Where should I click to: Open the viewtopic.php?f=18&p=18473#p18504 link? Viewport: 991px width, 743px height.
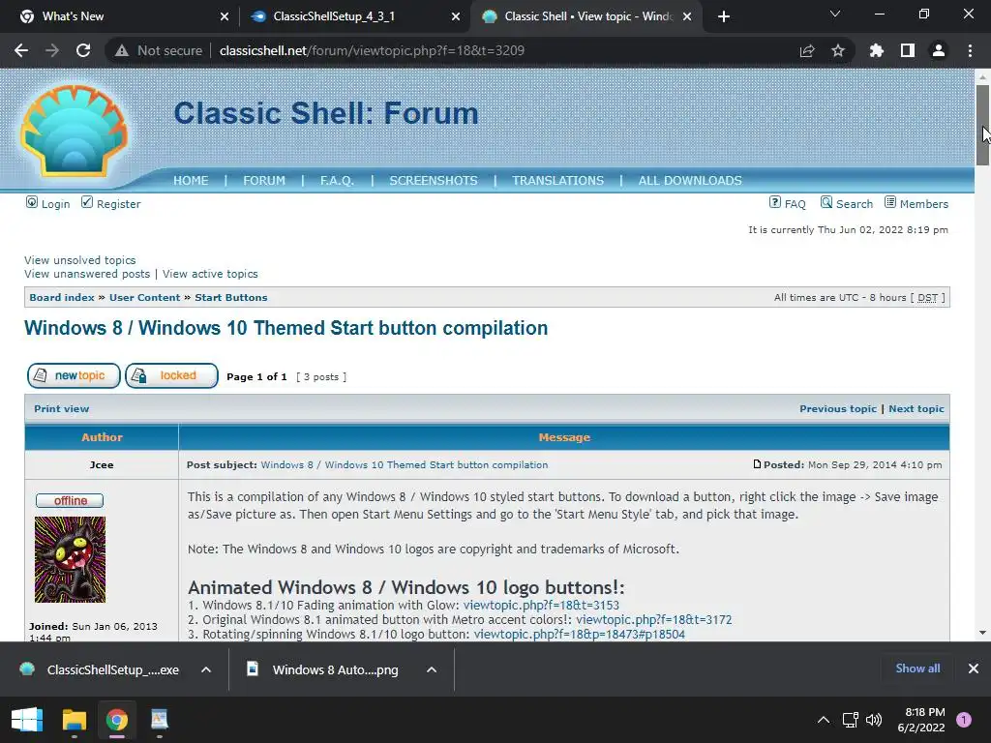[x=579, y=635]
